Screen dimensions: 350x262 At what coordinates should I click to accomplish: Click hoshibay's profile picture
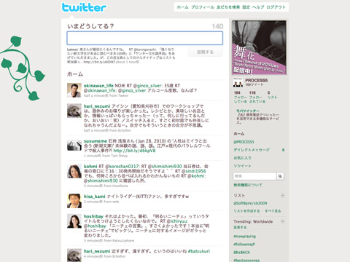[x=74, y=221]
